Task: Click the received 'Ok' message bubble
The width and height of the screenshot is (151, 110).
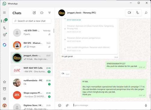Action: (65, 74)
